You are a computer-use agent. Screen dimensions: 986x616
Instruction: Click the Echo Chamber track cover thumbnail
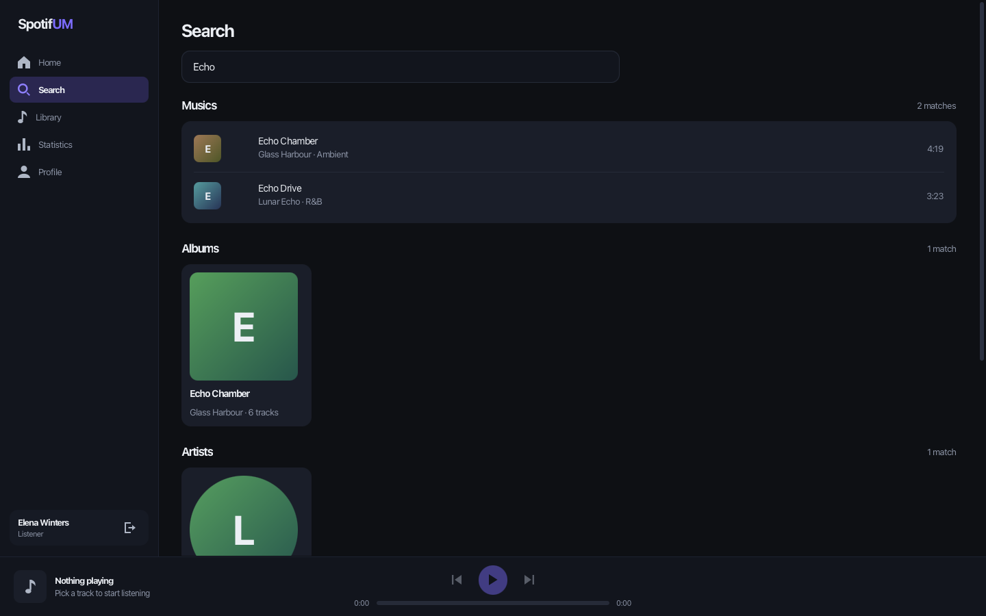207,149
